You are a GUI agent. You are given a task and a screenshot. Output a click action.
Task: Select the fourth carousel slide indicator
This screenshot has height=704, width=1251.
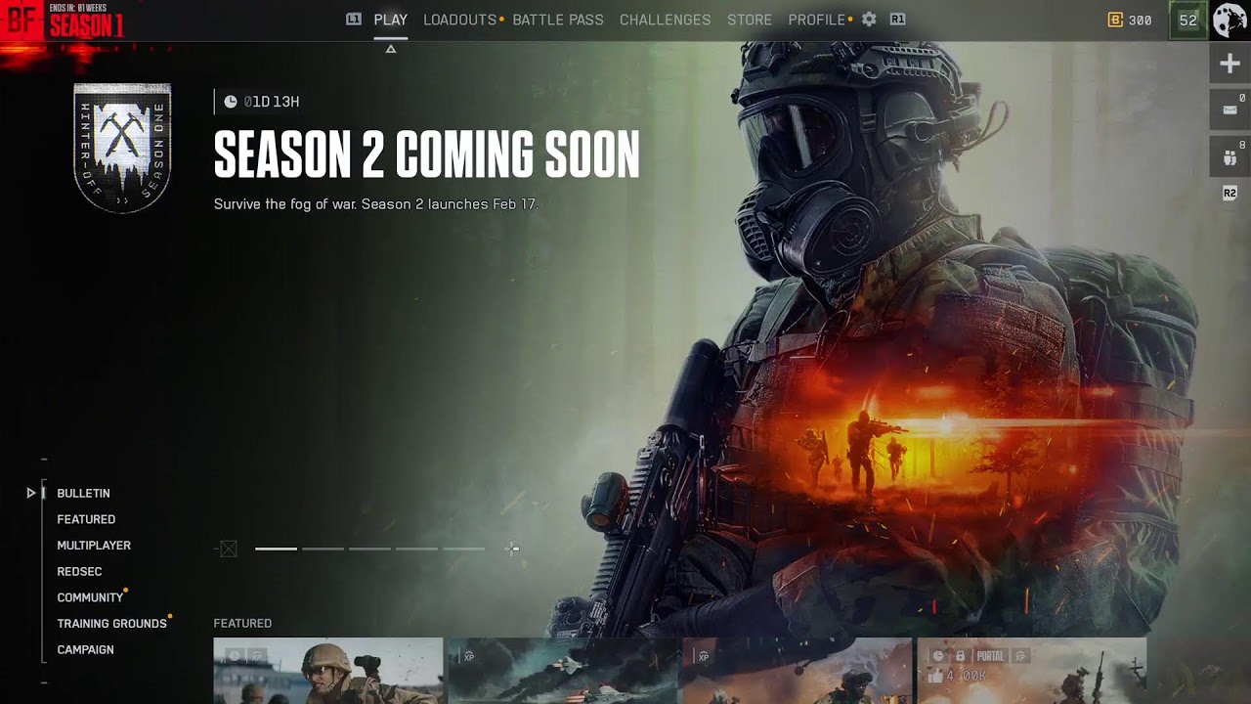pyautogui.click(x=416, y=549)
